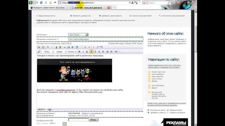Click the source edit icon beside Абзац
The height and width of the screenshot is (126, 225).
tap(39, 51)
